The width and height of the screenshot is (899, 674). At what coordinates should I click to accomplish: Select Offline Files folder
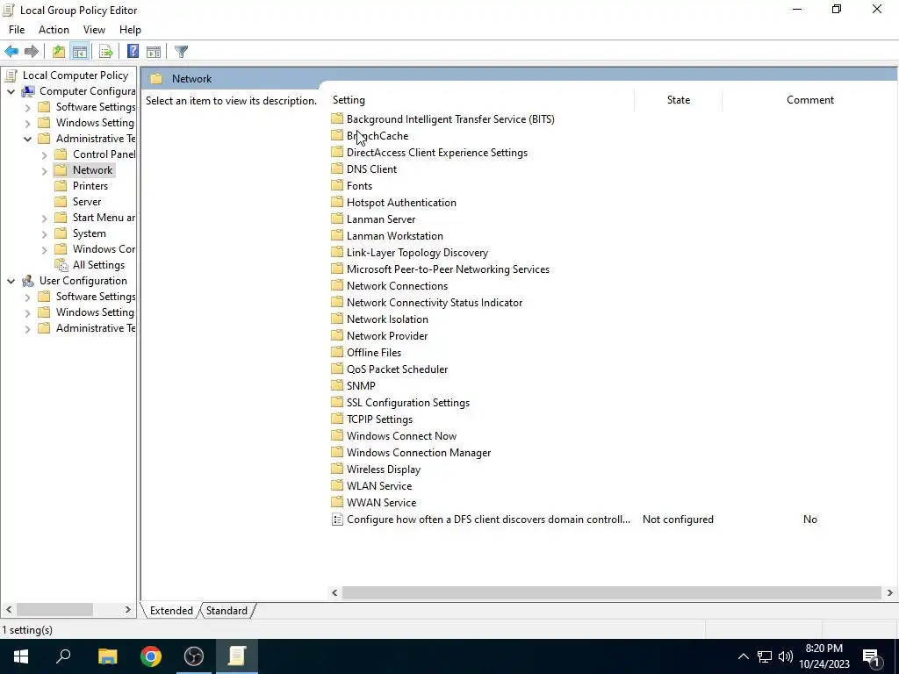point(374,353)
